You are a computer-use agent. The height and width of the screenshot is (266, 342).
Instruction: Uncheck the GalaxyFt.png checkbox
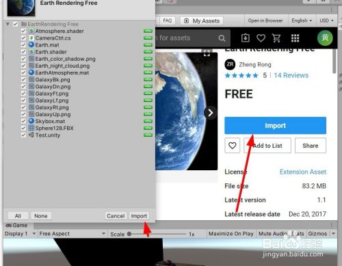tap(23, 93)
